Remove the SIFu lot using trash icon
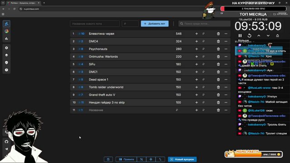290x163 pixels. click(x=218, y=64)
